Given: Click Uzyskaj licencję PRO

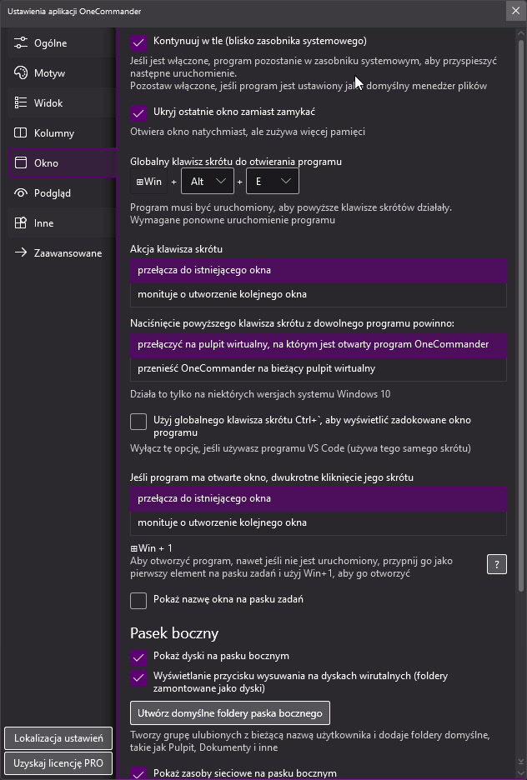Looking at the screenshot, I should coord(58,762).
